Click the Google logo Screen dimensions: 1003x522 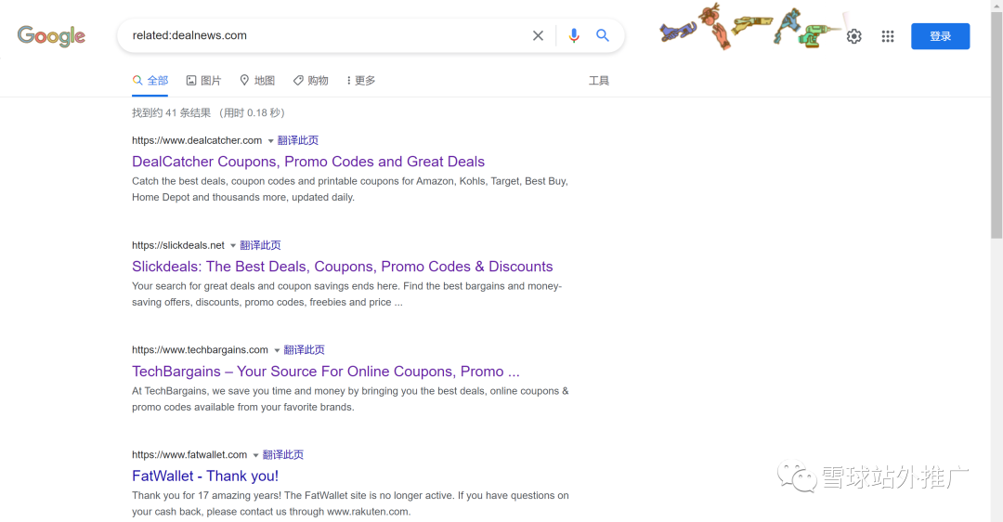click(51, 36)
